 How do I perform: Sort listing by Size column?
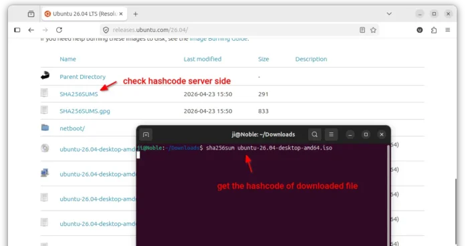(x=263, y=59)
